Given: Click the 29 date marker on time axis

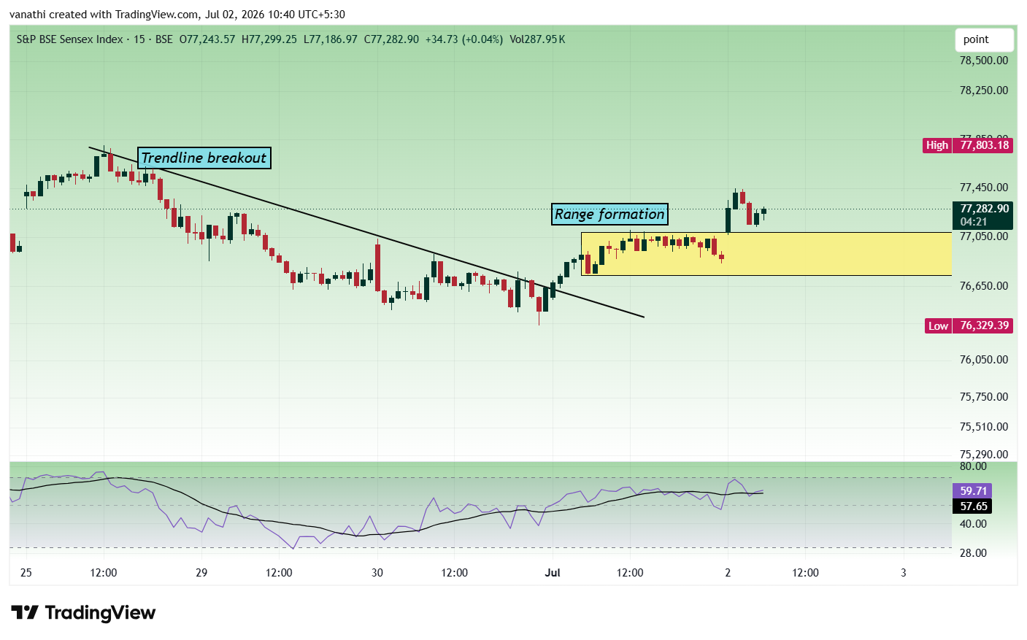Looking at the screenshot, I should [x=201, y=573].
